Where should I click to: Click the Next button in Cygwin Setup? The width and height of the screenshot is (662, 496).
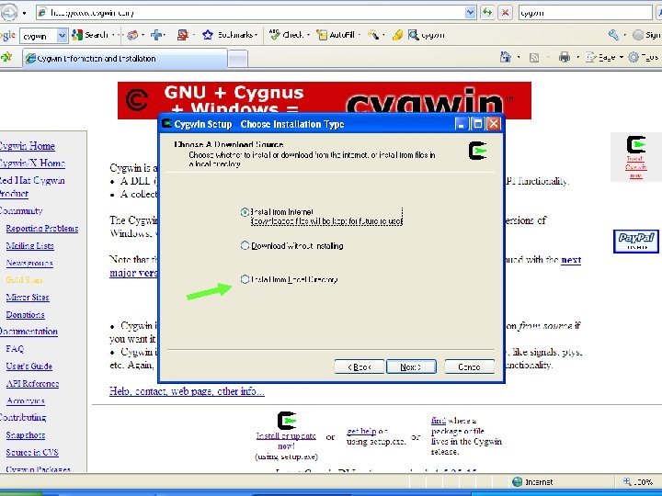[x=411, y=366]
